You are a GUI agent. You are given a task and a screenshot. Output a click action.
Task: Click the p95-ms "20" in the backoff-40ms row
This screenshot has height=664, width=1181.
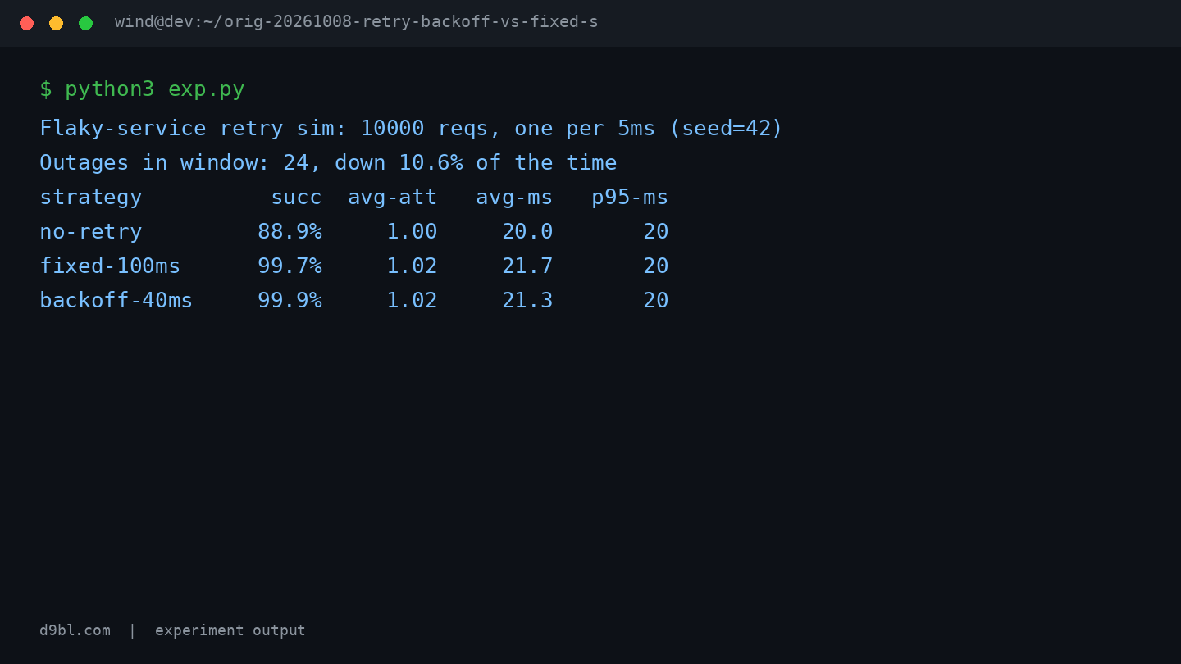[x=655, y=301]
